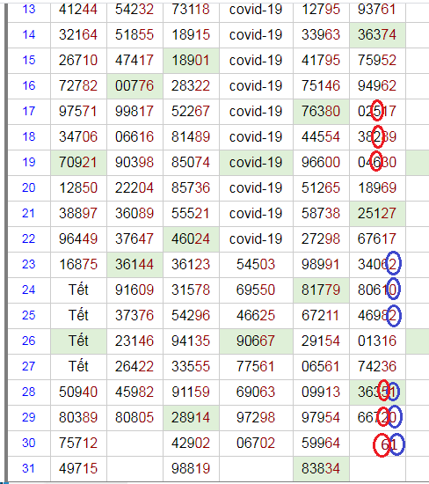Select cell 34062 with blue circle
Image resolution: width=429 pixels, height=484 pixels.
377,265
